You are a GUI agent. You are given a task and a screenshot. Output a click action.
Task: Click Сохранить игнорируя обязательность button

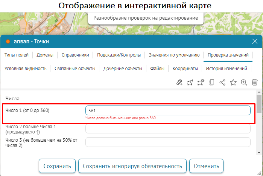132,166
